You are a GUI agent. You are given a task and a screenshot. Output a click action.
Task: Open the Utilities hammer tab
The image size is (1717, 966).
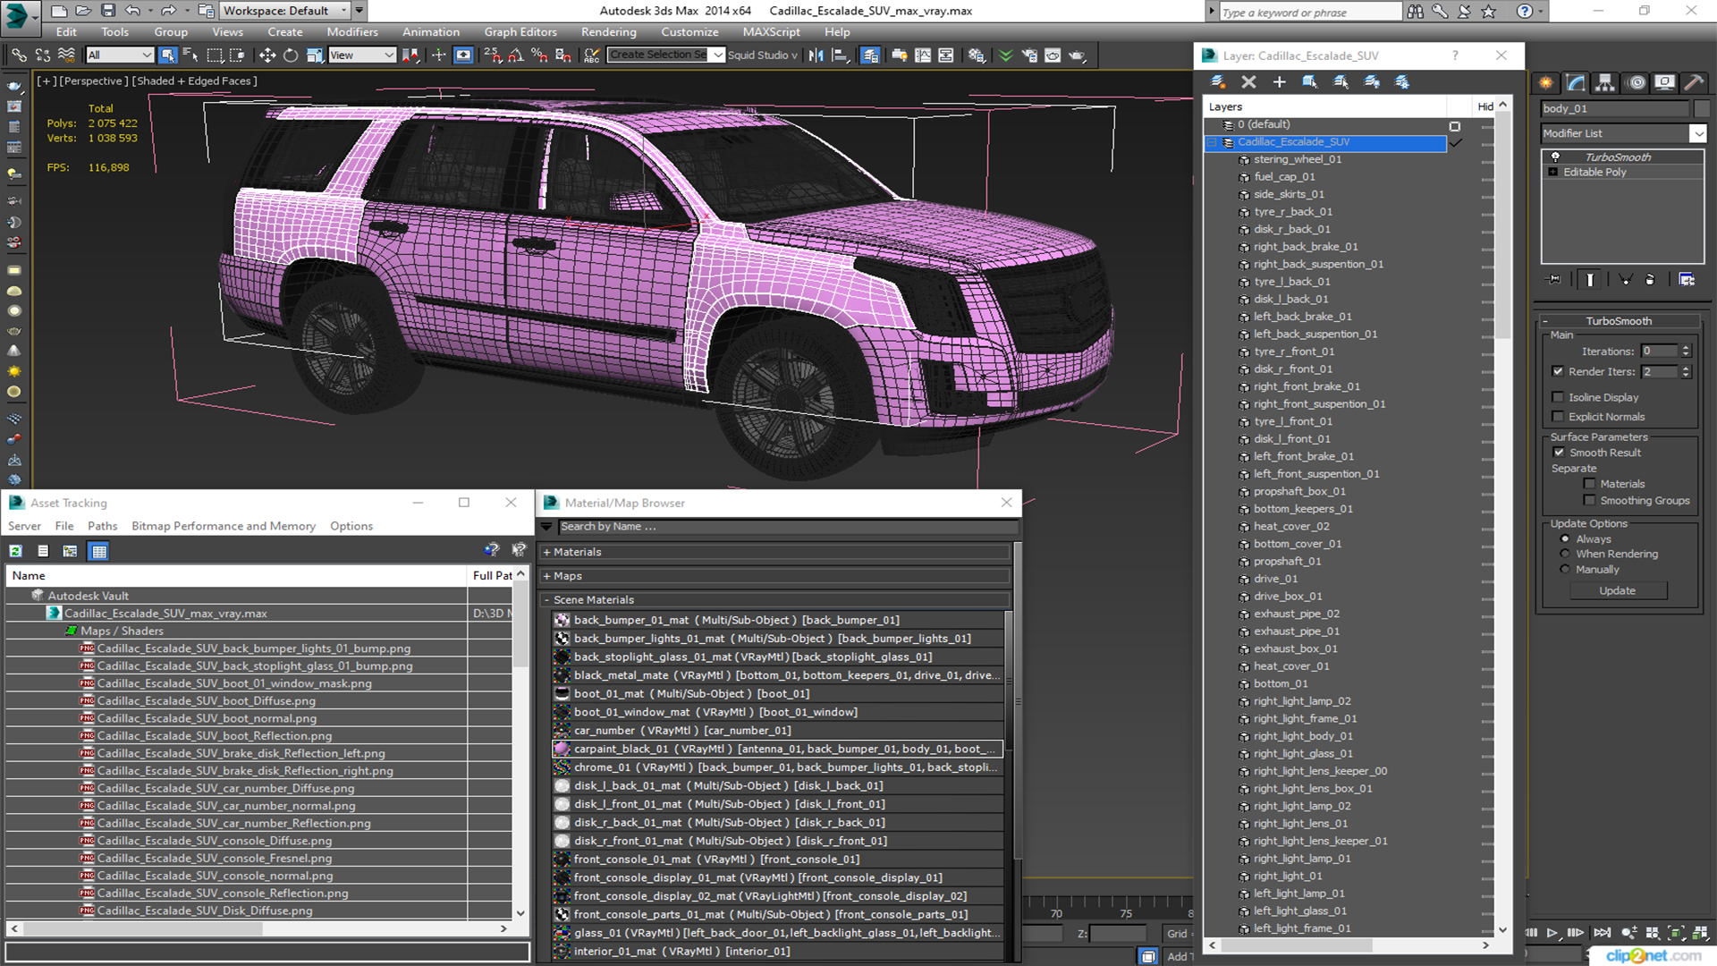[1694, 82]
